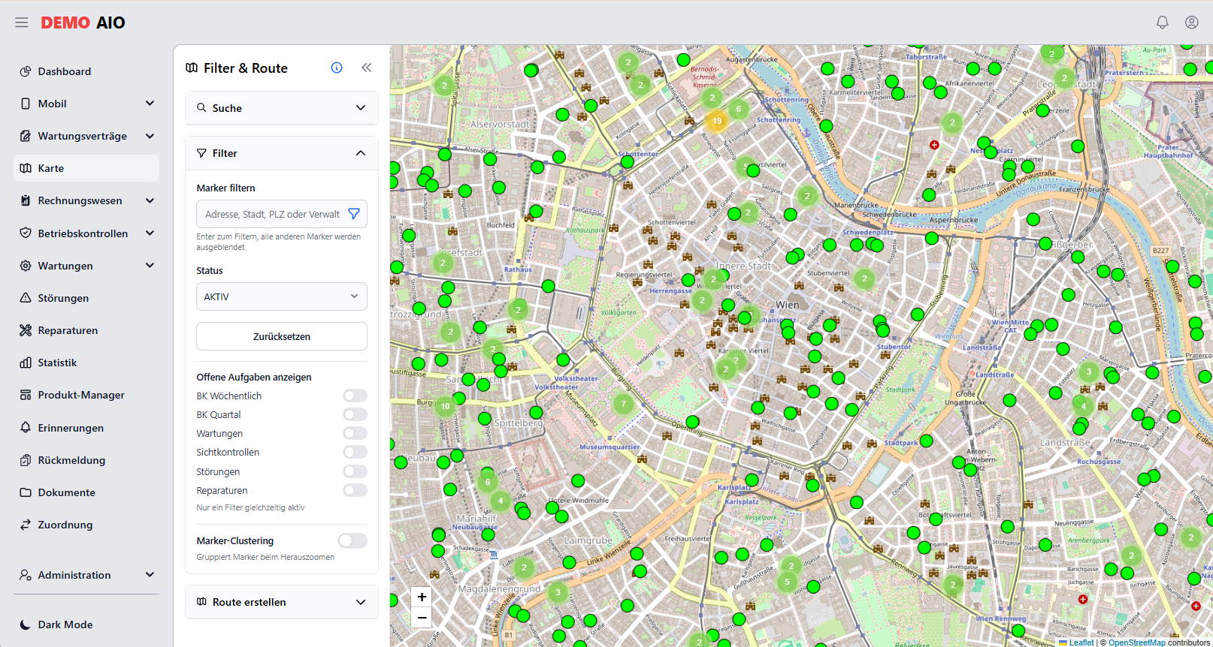This screenshot has height=647, width=1213.
Task: Click the Filter & Route info icon
Action: pyautogui.click(x=337, y=68)
